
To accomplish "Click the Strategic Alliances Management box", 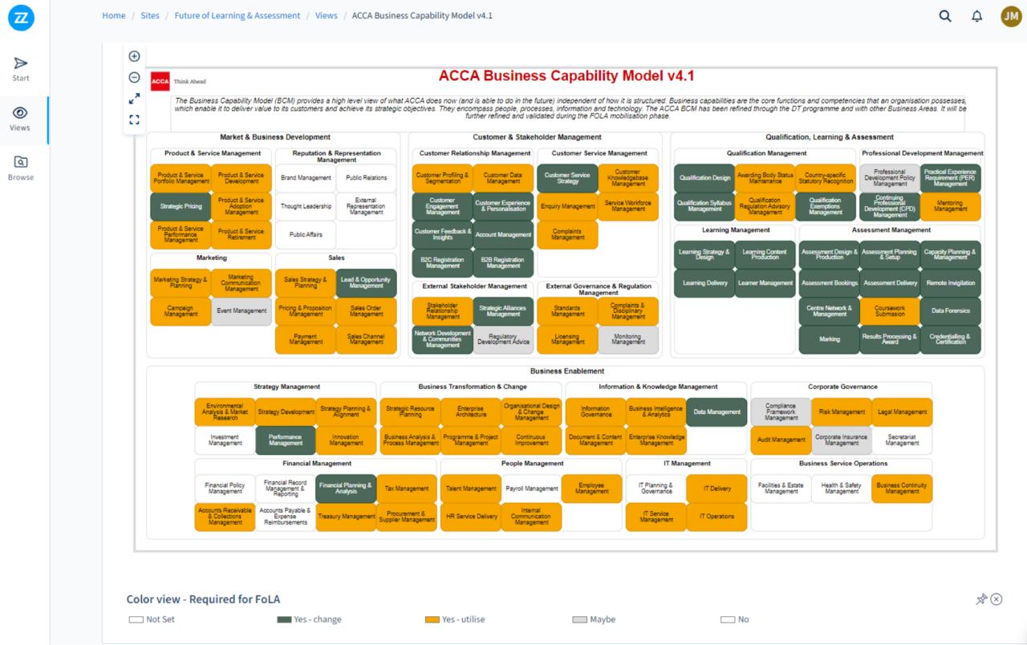I will click(503, 311).
